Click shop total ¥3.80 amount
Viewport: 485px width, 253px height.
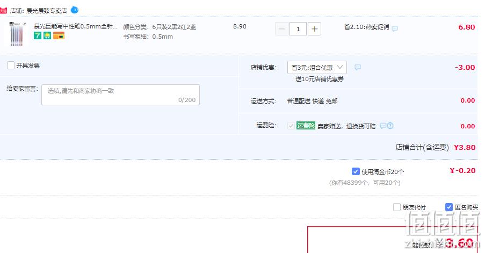click(x=465, y=148)
